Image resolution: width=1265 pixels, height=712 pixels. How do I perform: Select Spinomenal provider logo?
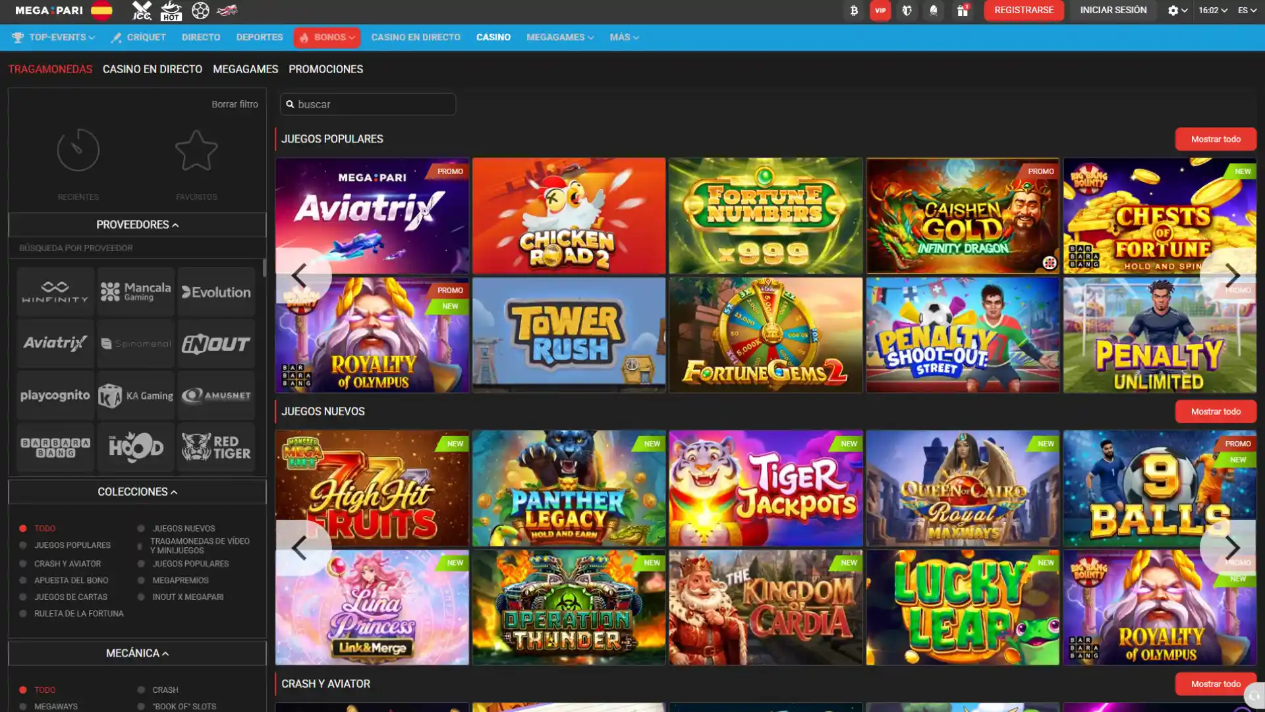(x=136, y=343)
